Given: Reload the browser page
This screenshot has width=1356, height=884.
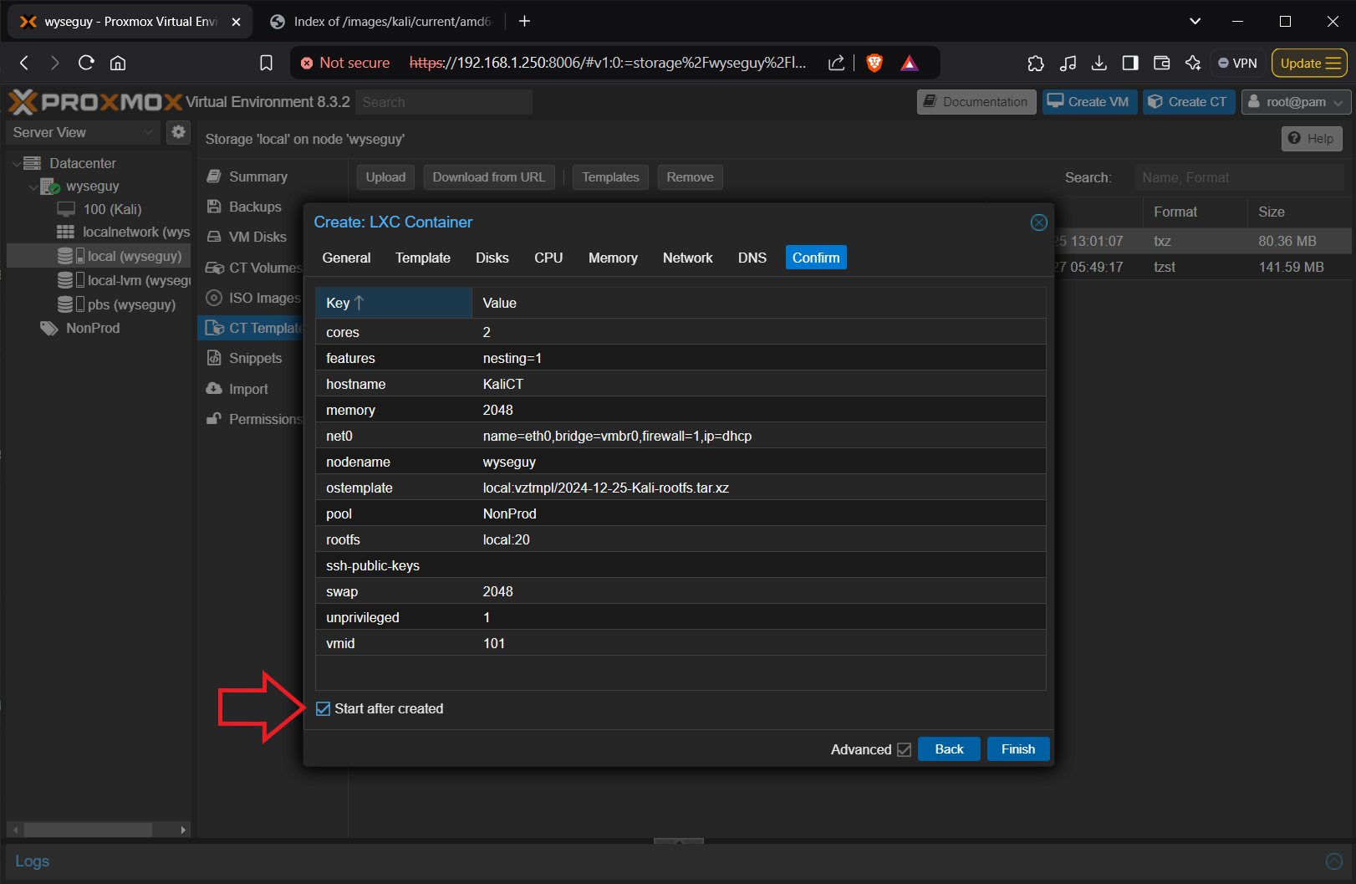Looking at the screenshot, I should pos(86,63).
